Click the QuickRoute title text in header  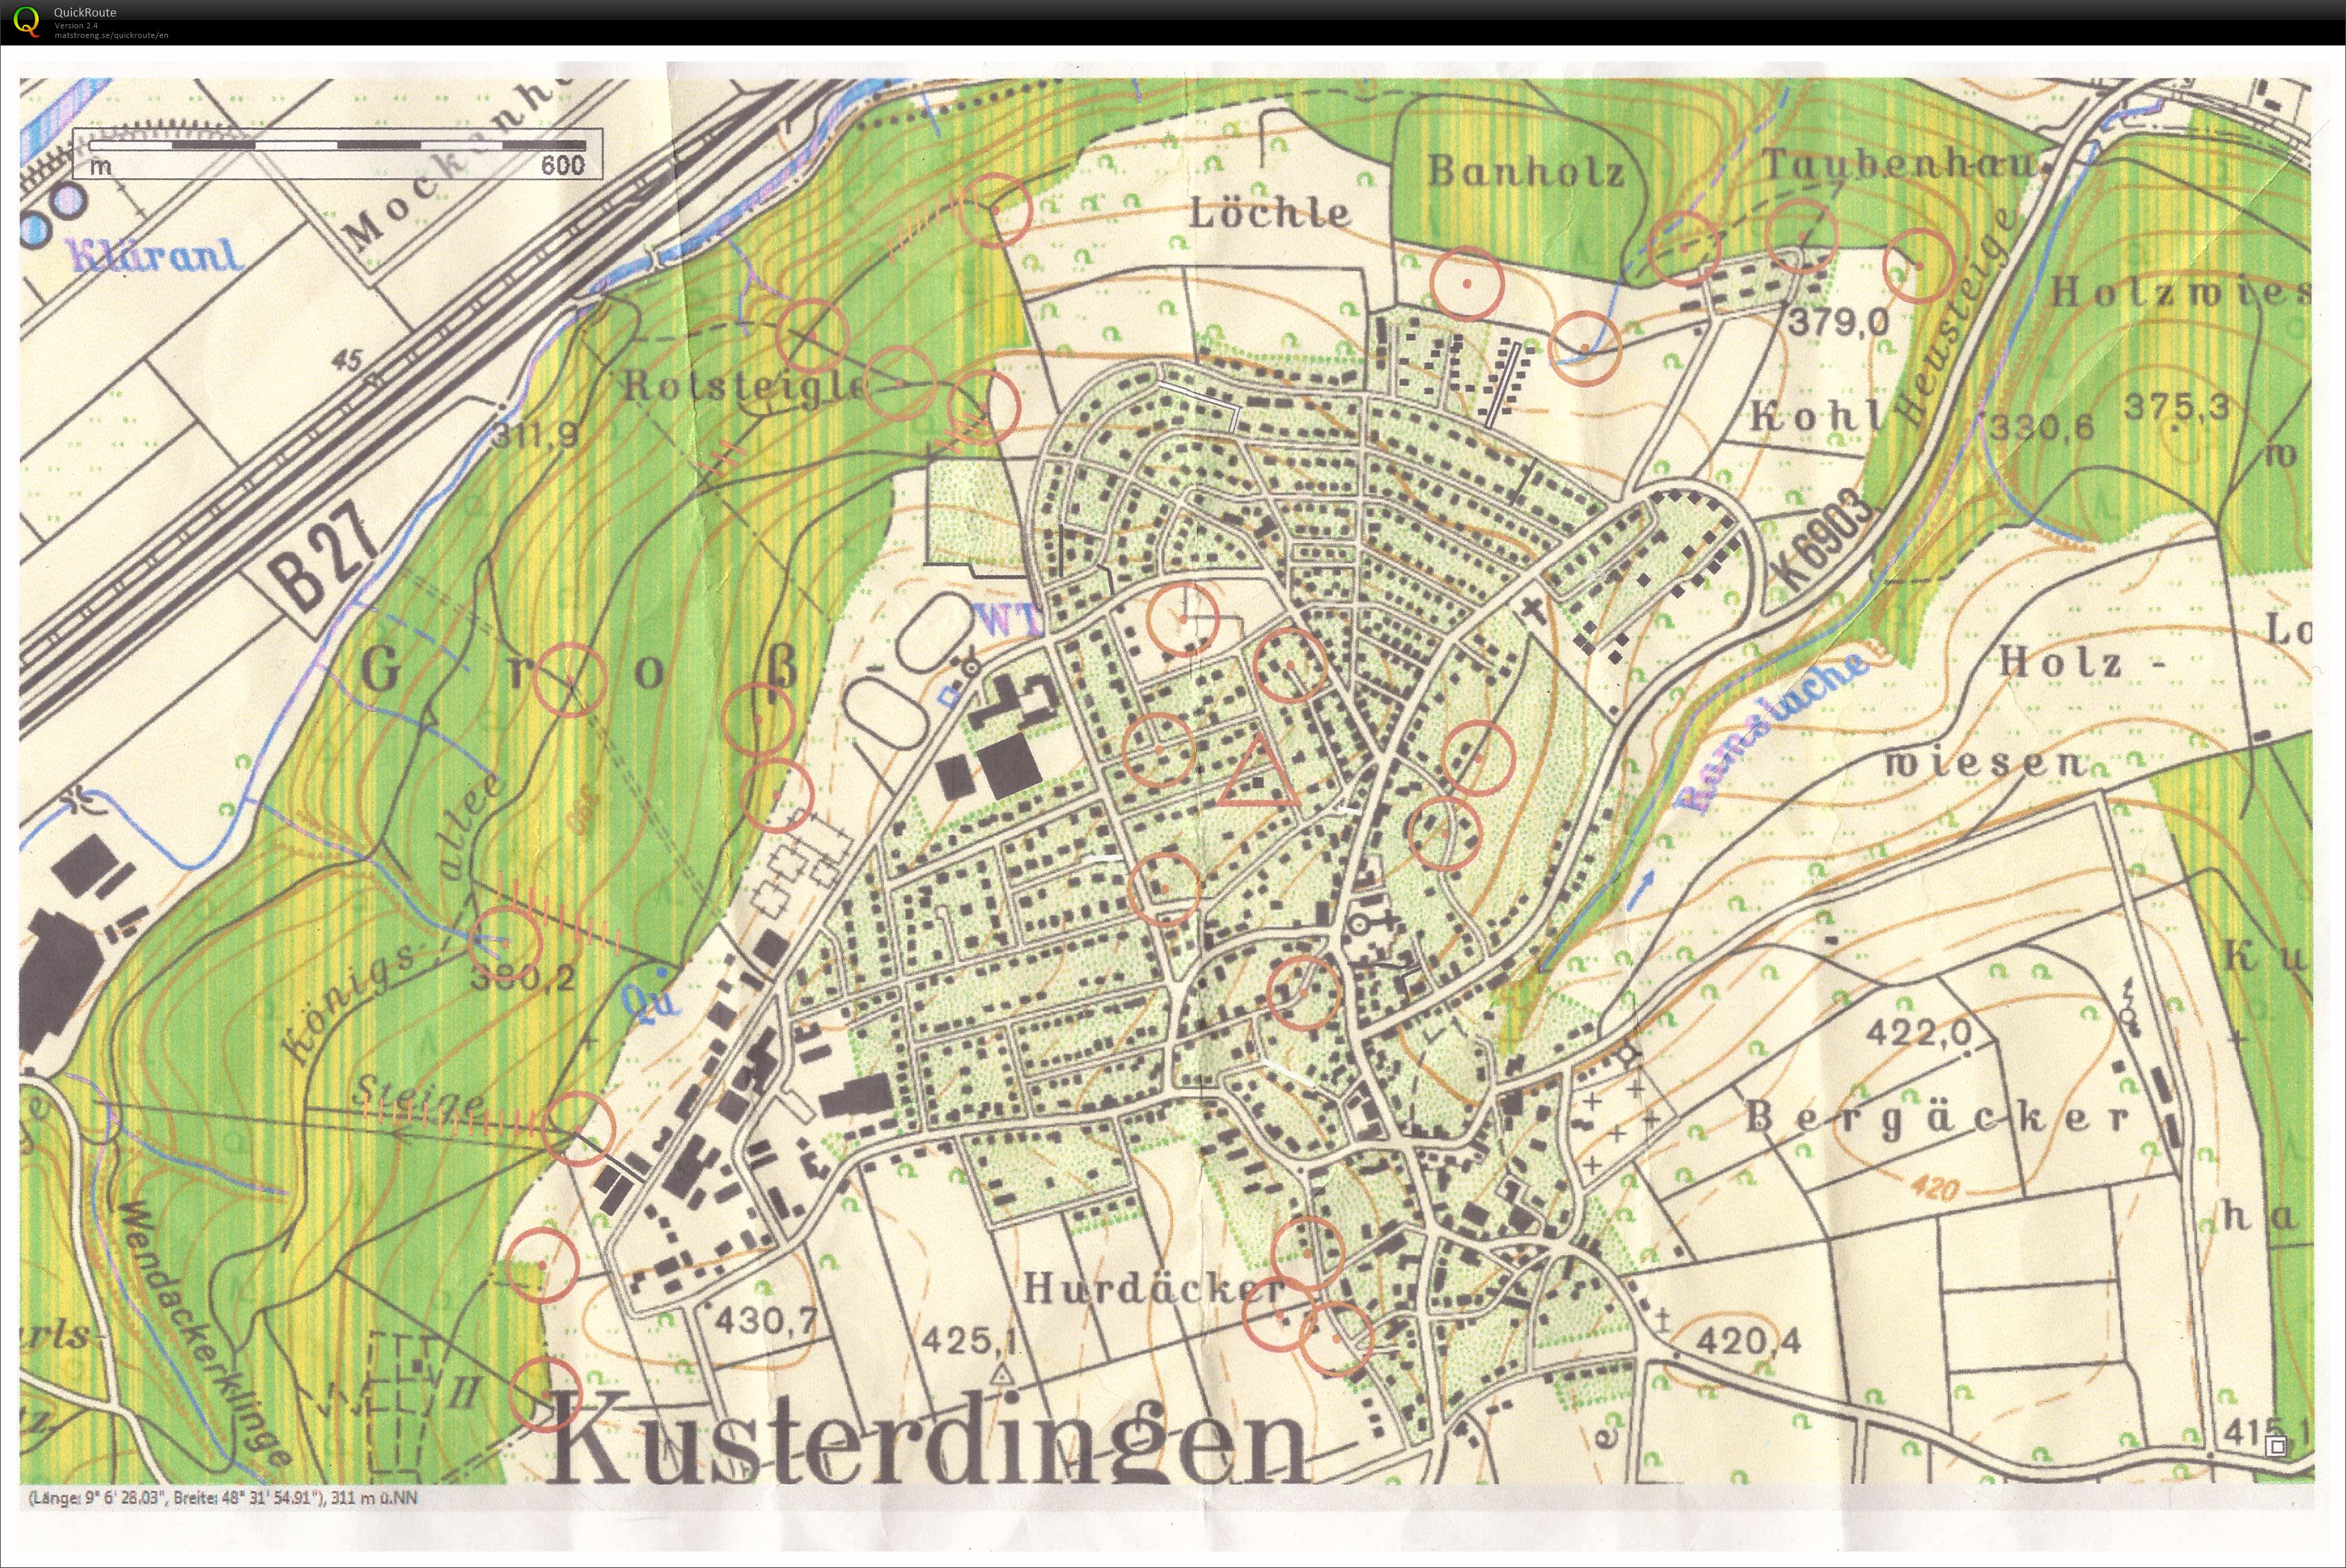(85, 12)
